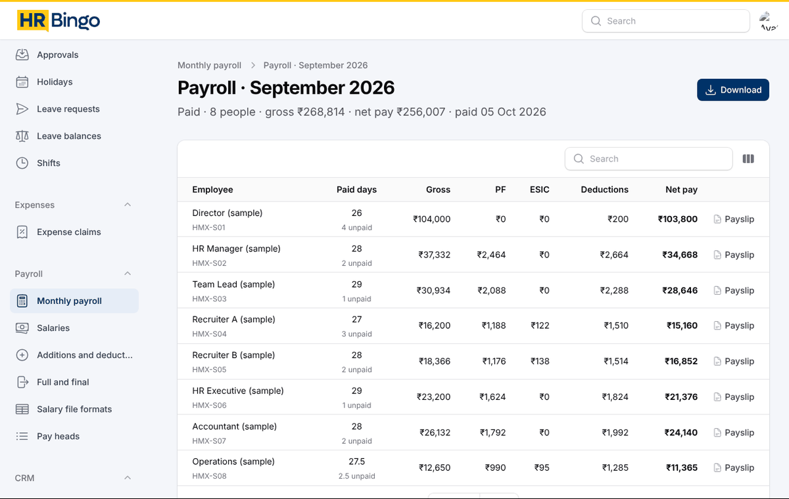789x499 pixels.
Task: Go to Salaries menu item
Action: pyautogui.click(x=74, y=328)
